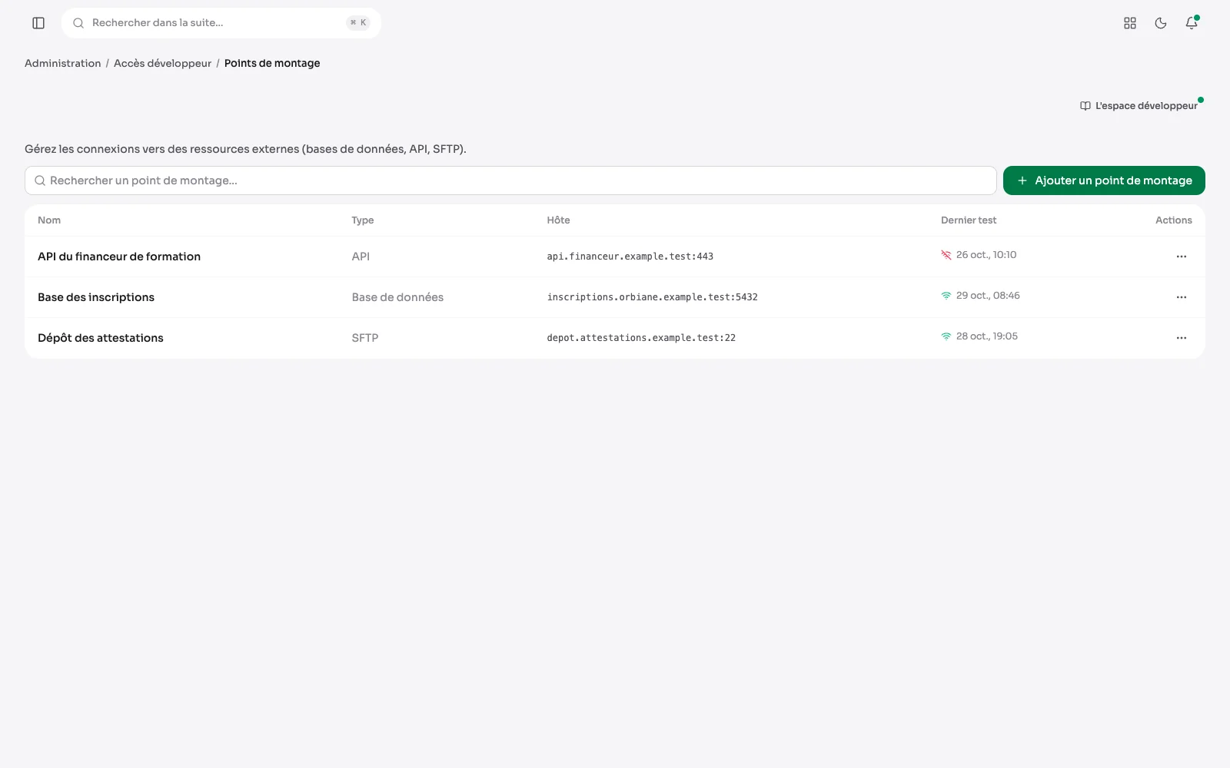Switch to dark mode moon icon
1230x768 pixels.
(x=1161, y=23)
